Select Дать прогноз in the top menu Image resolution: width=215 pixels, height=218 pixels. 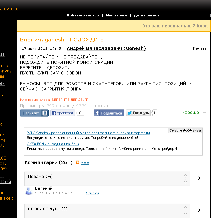click(147, 15)
